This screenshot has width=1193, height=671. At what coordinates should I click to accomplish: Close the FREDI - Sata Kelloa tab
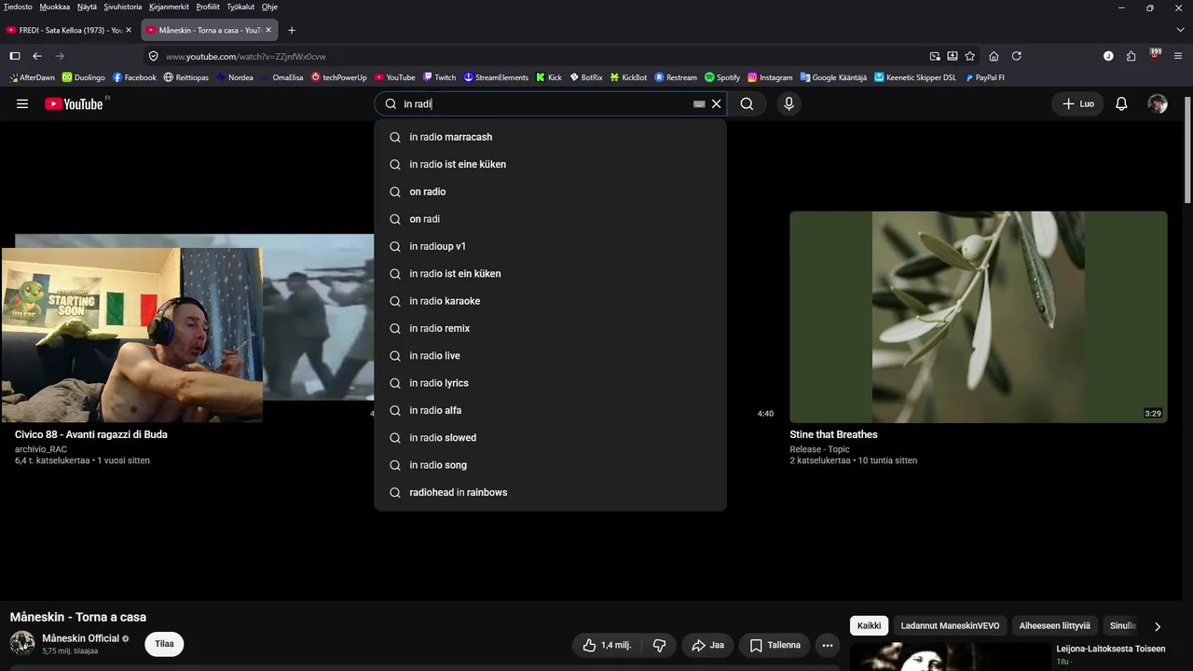pyautogui.click(x=129, y=30)
